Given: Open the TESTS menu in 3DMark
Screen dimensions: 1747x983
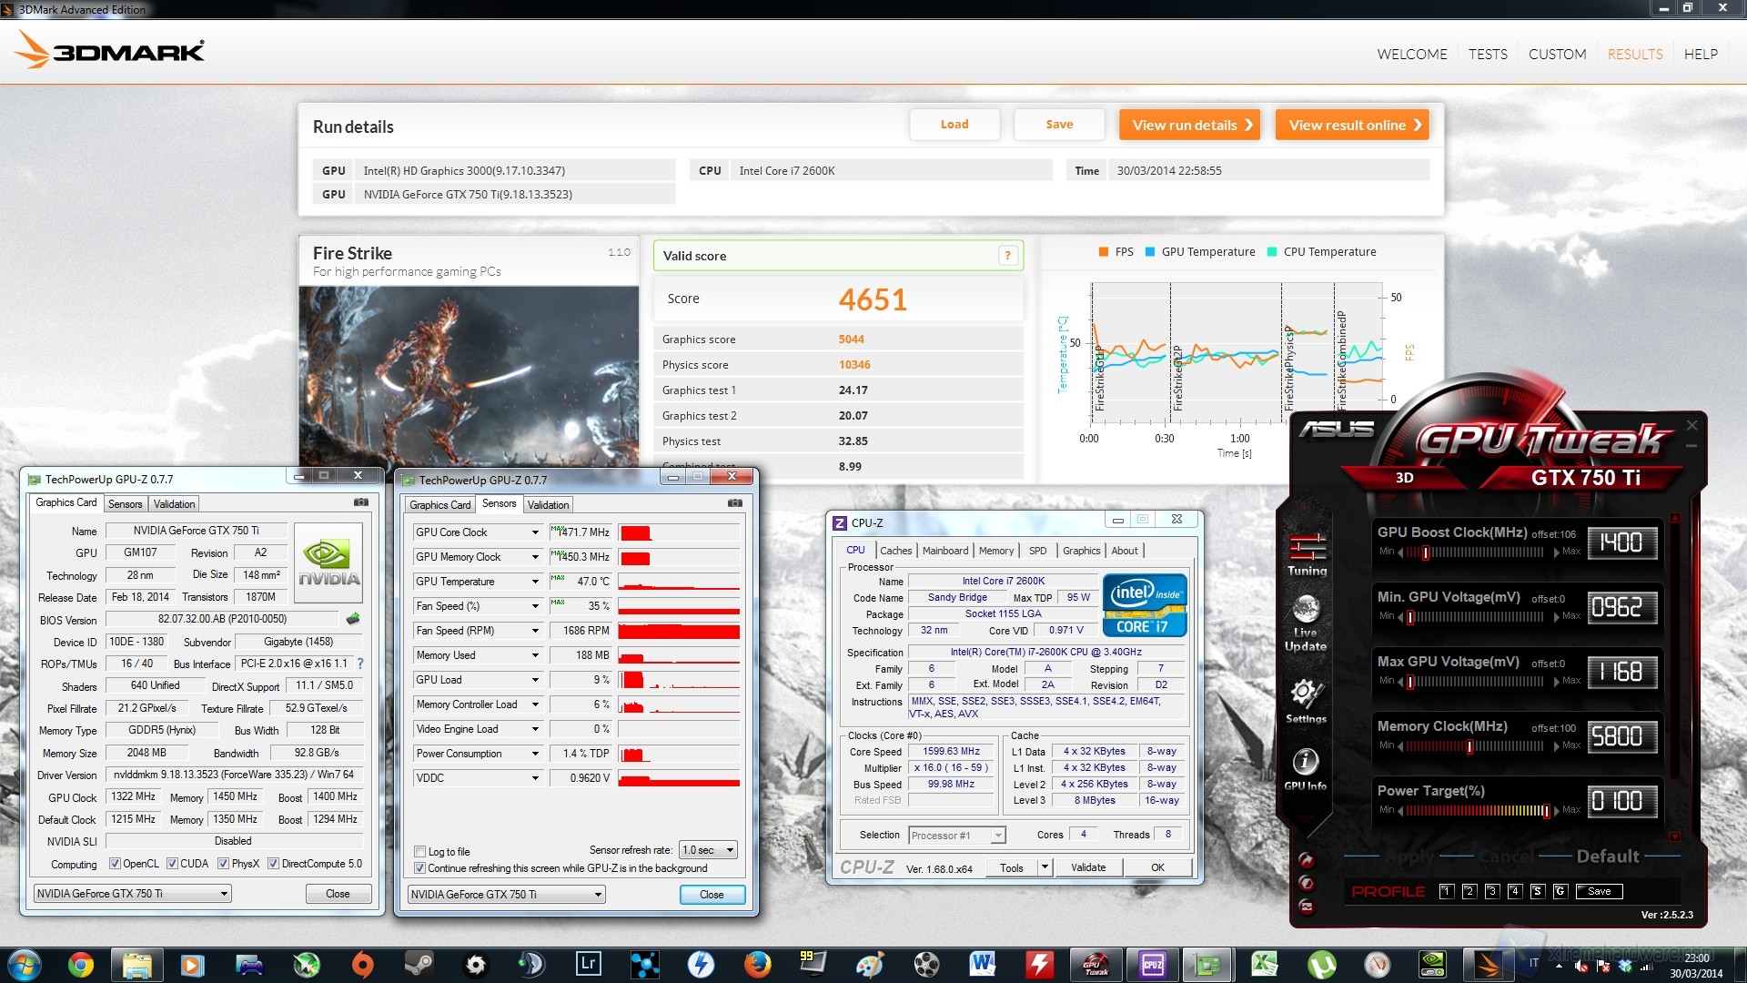Looking at the screenshot, I should (1487, 54).
